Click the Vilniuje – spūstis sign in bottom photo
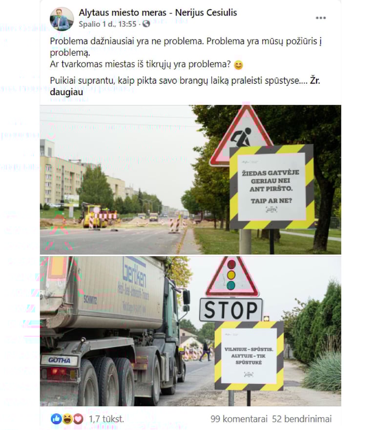 [249, 356]
